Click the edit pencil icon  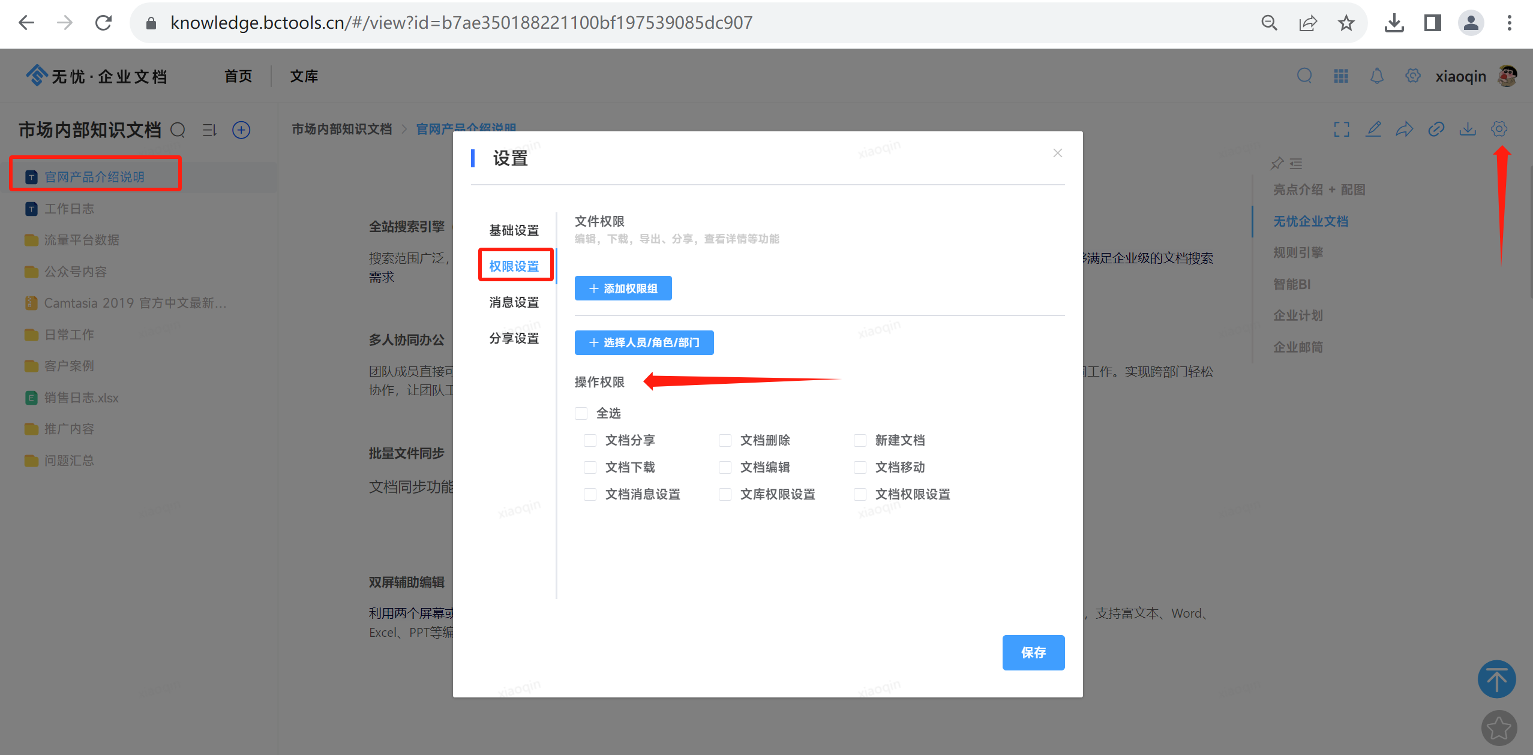click(1373, 129)
